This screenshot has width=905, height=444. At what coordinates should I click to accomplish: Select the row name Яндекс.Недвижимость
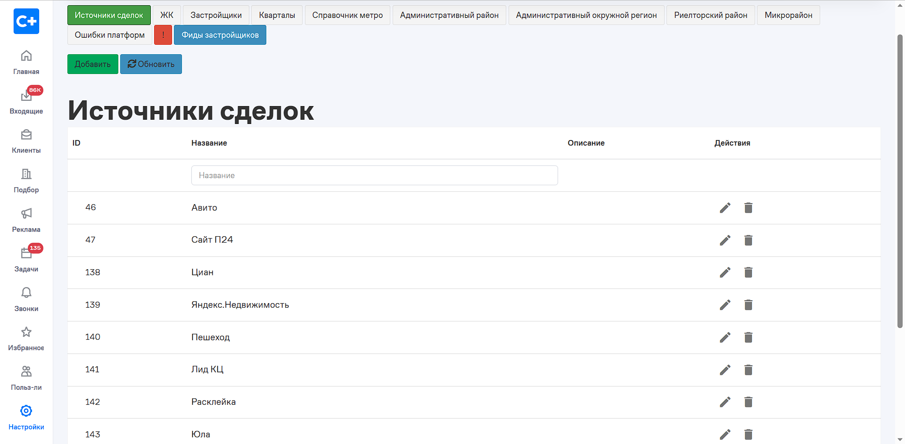tap(240, 305)
